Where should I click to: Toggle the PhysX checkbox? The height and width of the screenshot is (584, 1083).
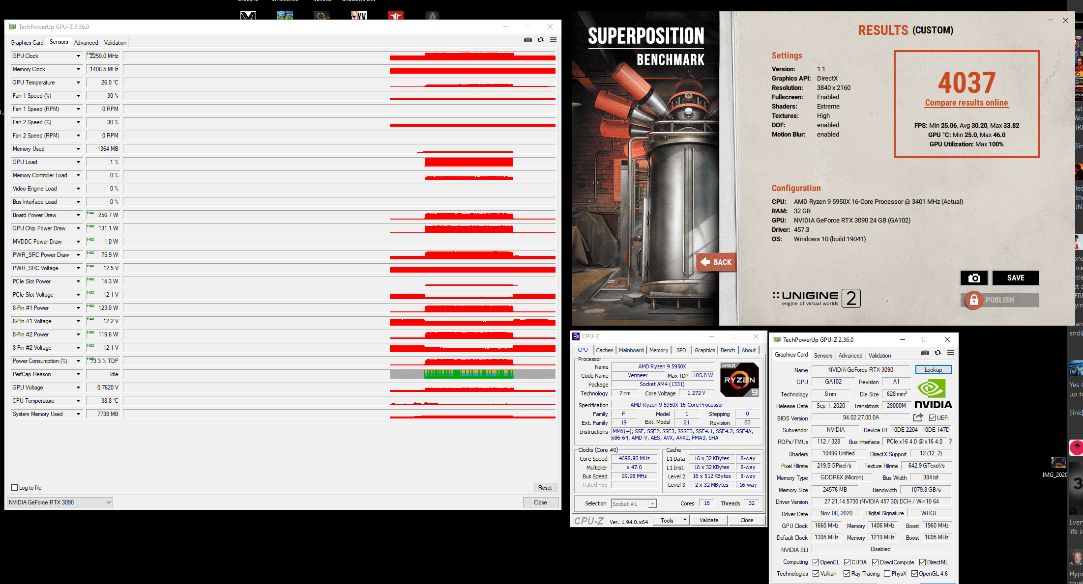point(887,573)
